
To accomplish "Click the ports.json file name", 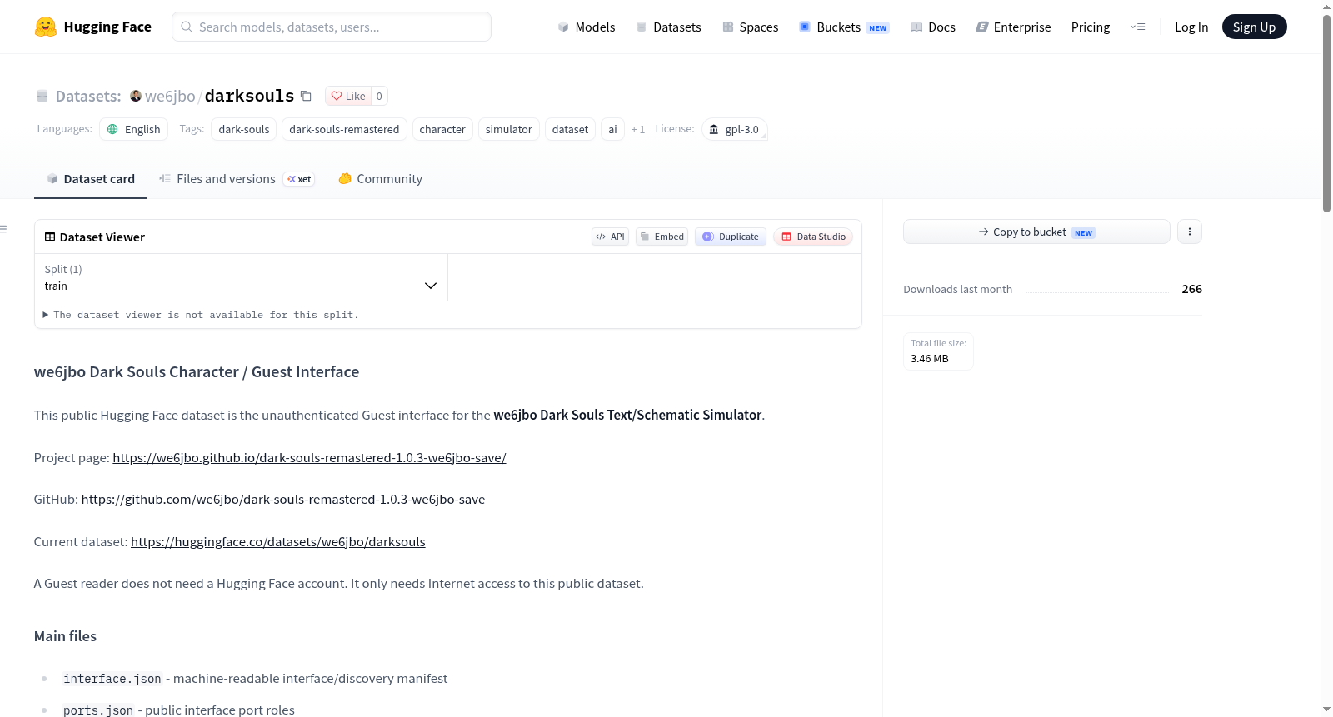I will tap(98, 710).
